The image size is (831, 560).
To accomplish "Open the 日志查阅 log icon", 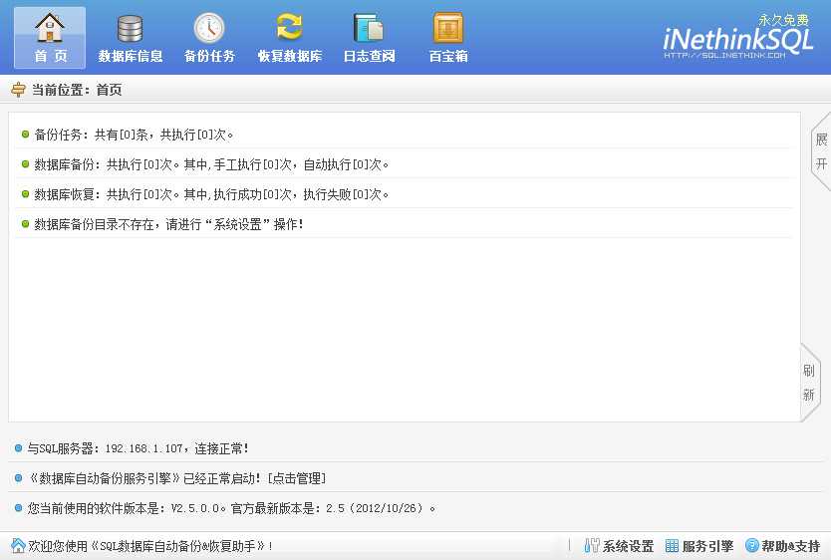I will [x=369, y=38].
